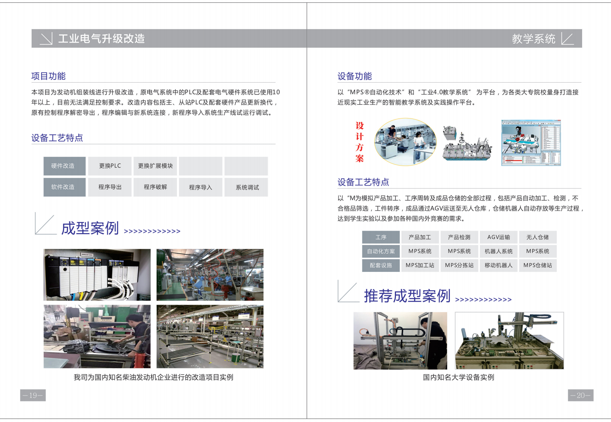Select the MPS加工站 table cell
The width and height of the screenshot is (611, 422).
(x=420, y=266)
